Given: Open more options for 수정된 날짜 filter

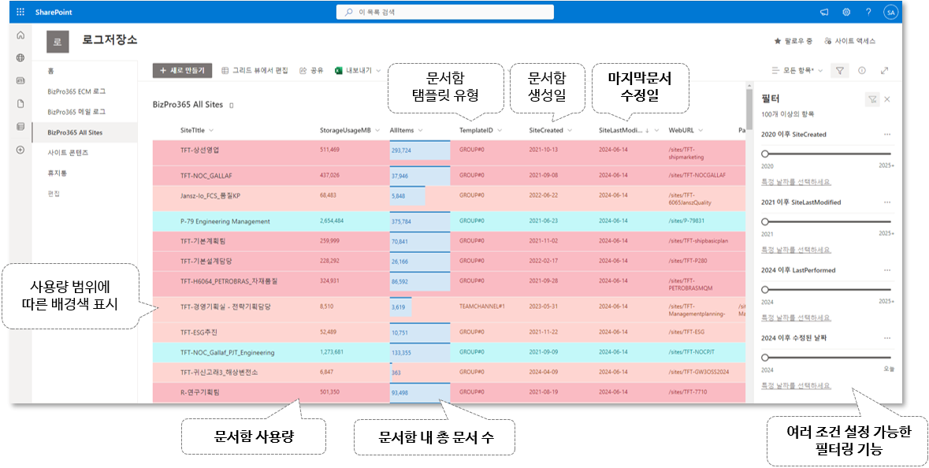Looking at the screenshot, I should coord(887,338).
